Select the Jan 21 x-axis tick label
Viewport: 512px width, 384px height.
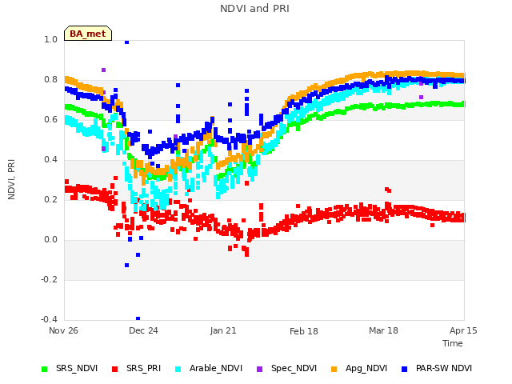(223, 330)
